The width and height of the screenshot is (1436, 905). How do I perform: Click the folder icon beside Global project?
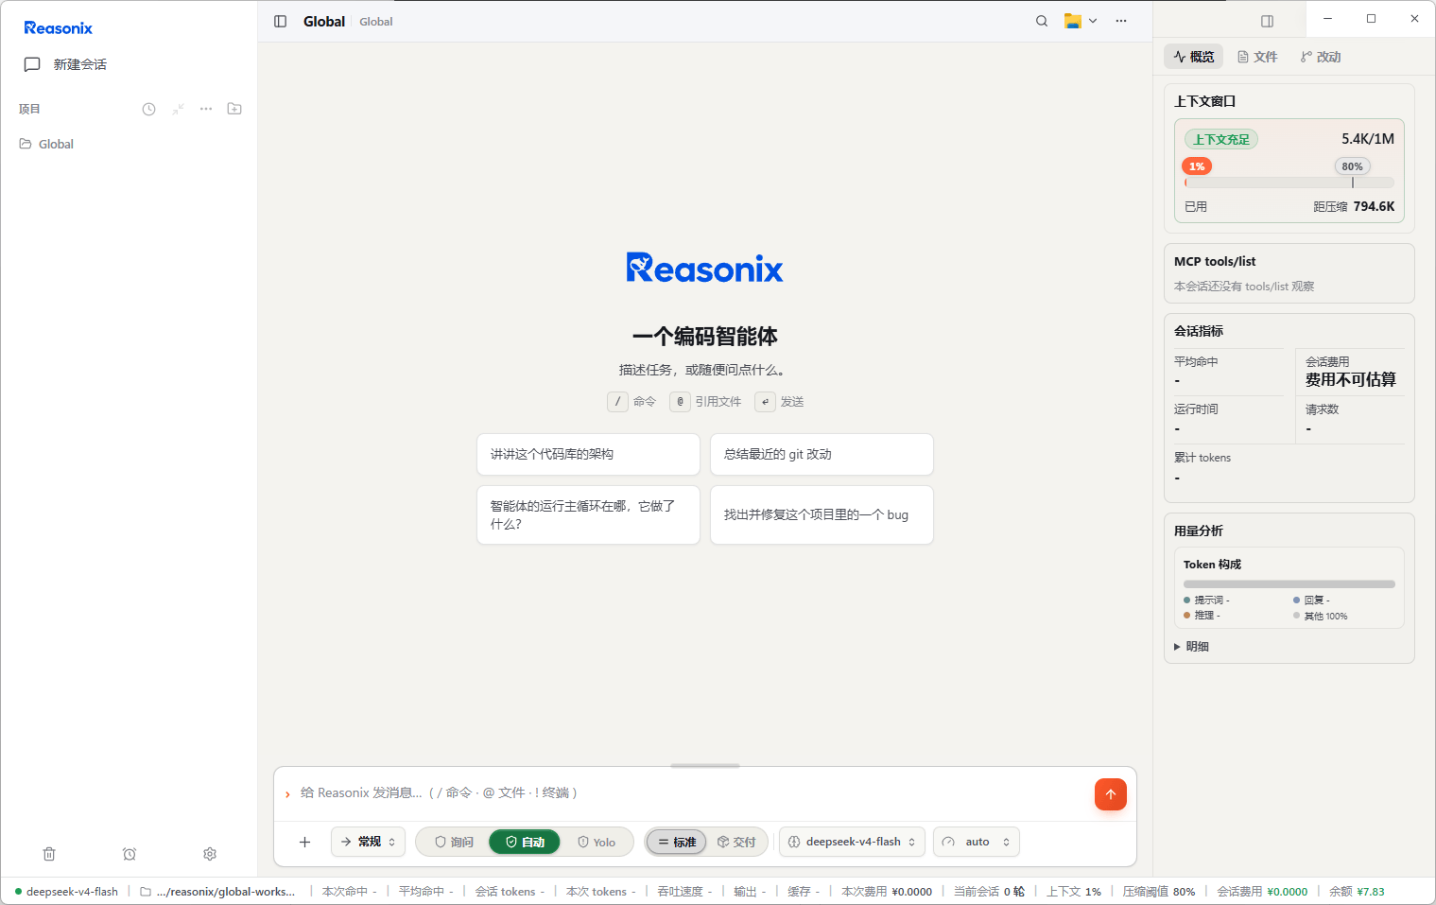pos(26,144)
